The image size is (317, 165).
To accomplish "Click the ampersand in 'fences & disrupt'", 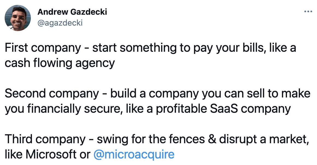I will [212, 139].
